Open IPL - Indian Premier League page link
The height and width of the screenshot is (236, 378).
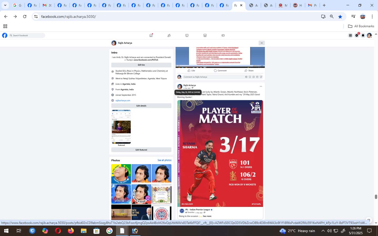[198, 210]
